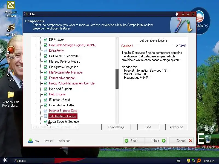Open the Microsoft Outlook desktop icon
The width and height of the screenshot is (219, 164).
point(11,9)
